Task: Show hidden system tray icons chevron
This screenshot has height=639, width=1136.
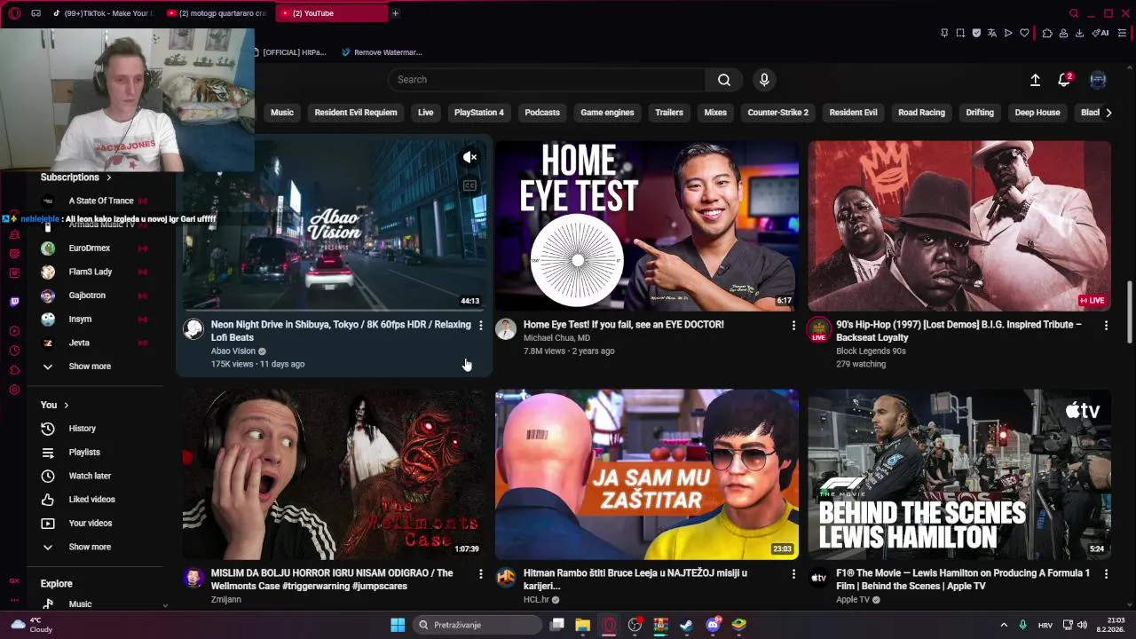Action: pos(1004,625)
